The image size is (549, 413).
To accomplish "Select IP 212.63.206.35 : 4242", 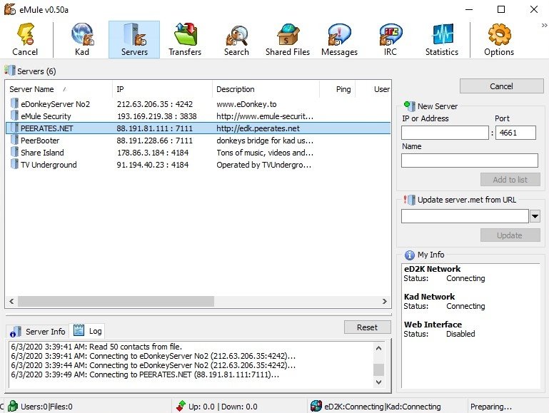I will [155, 104].
